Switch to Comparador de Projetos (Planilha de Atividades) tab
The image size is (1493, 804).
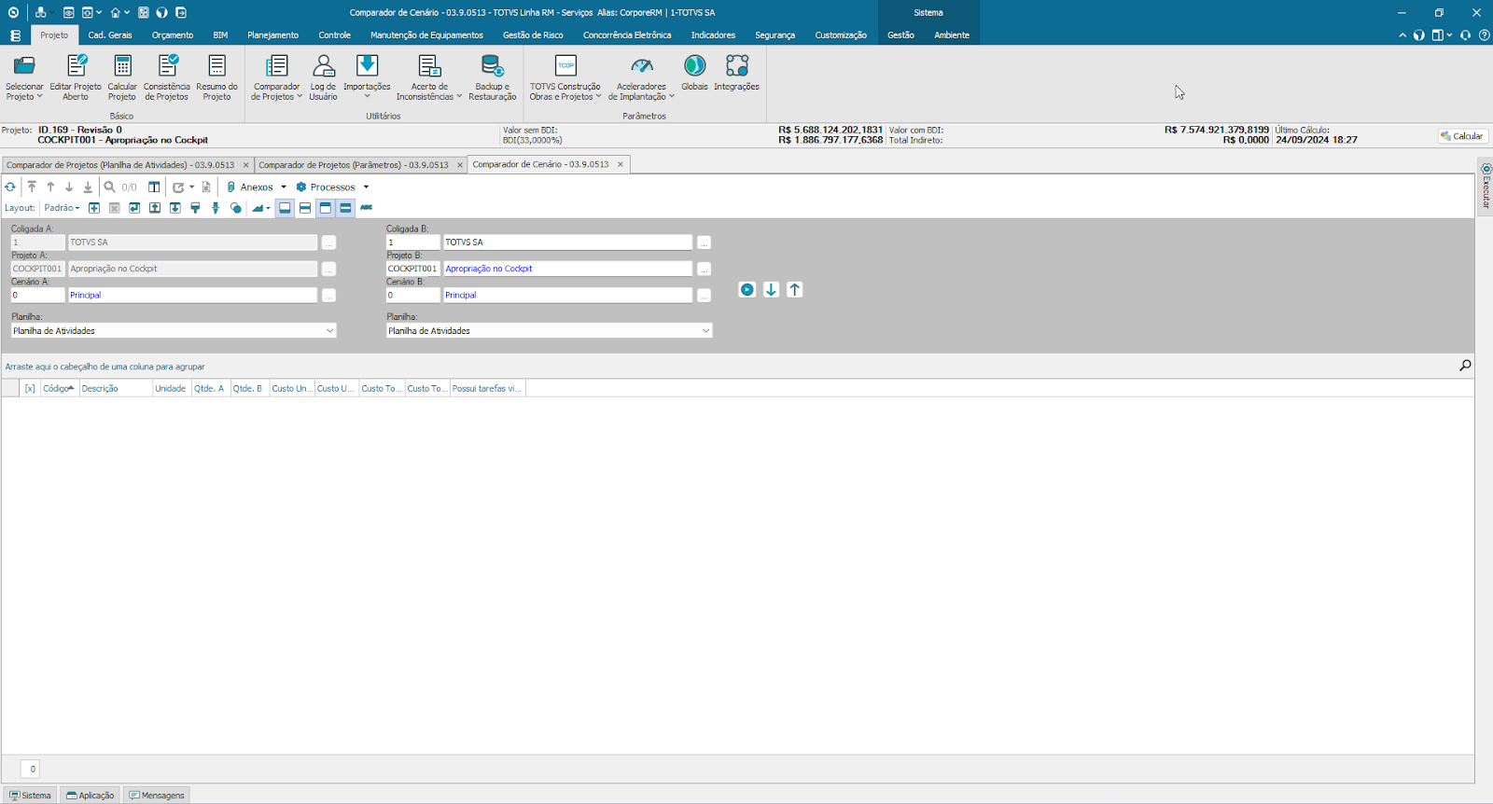click(x=120, y=165)
